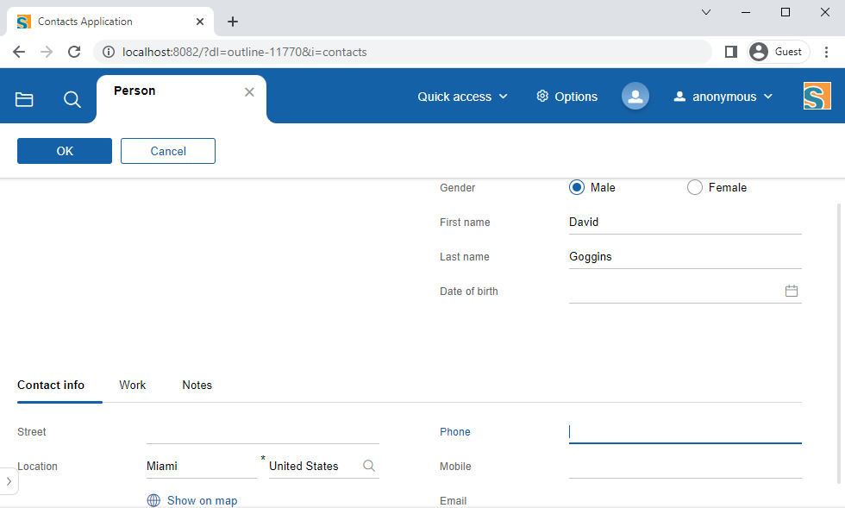
Task: Expand the Quick access dropdown menu
Action: (463, 97)
